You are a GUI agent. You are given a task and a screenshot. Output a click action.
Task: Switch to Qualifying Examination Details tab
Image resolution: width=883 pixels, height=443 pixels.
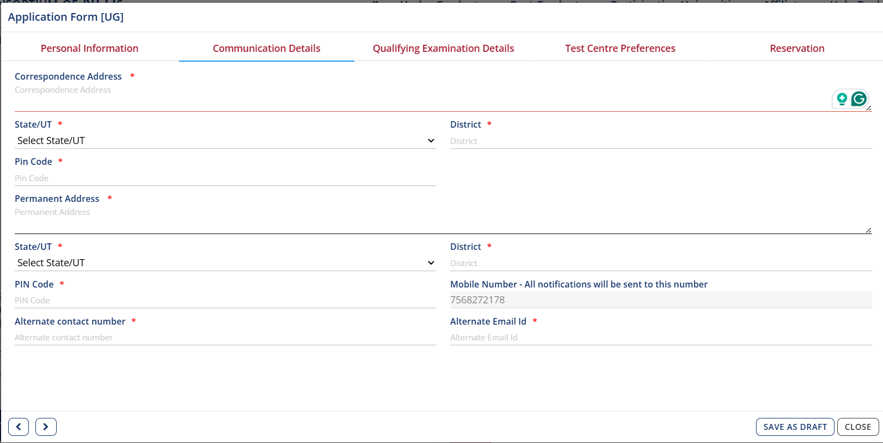coord(443,48)
